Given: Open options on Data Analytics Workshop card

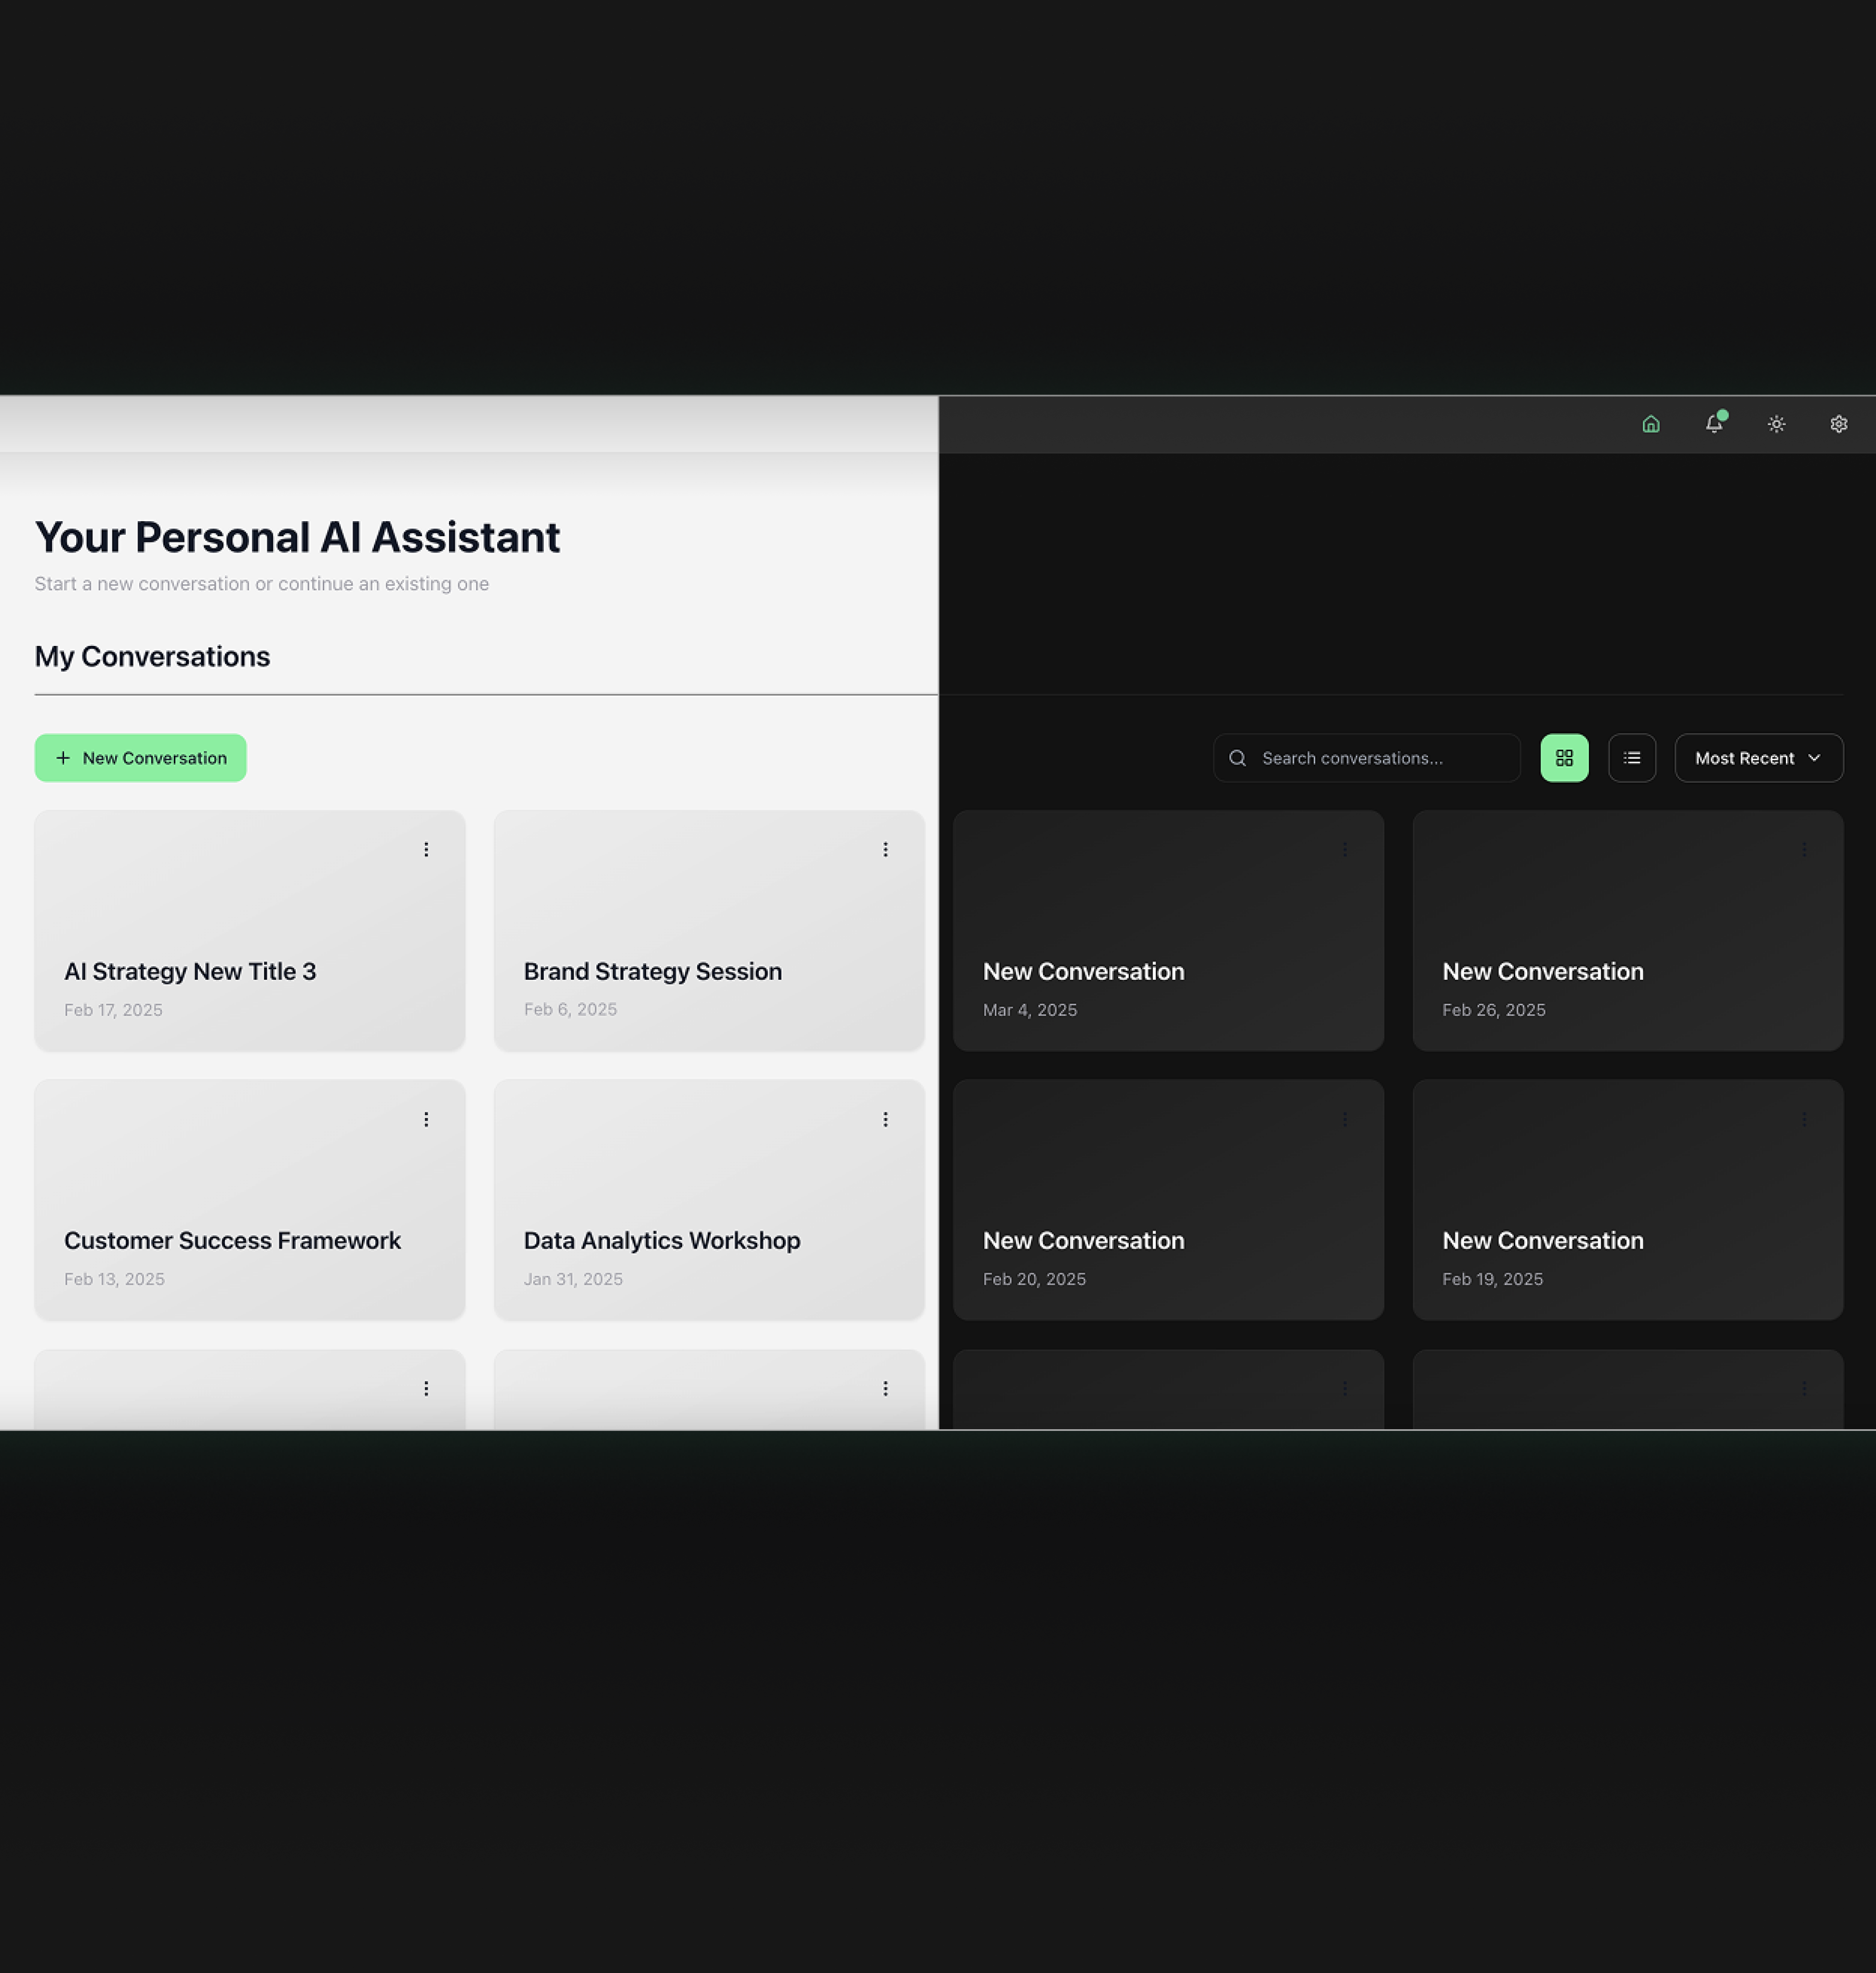Looking at the screenshot, I should click(885, 1119).
